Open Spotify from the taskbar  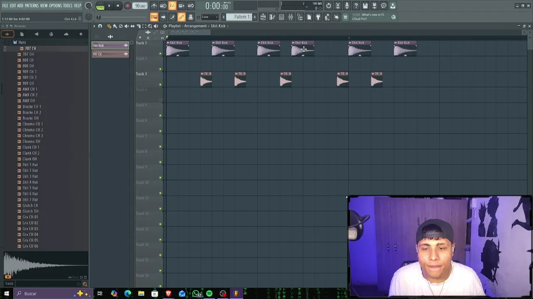point(209,294)
